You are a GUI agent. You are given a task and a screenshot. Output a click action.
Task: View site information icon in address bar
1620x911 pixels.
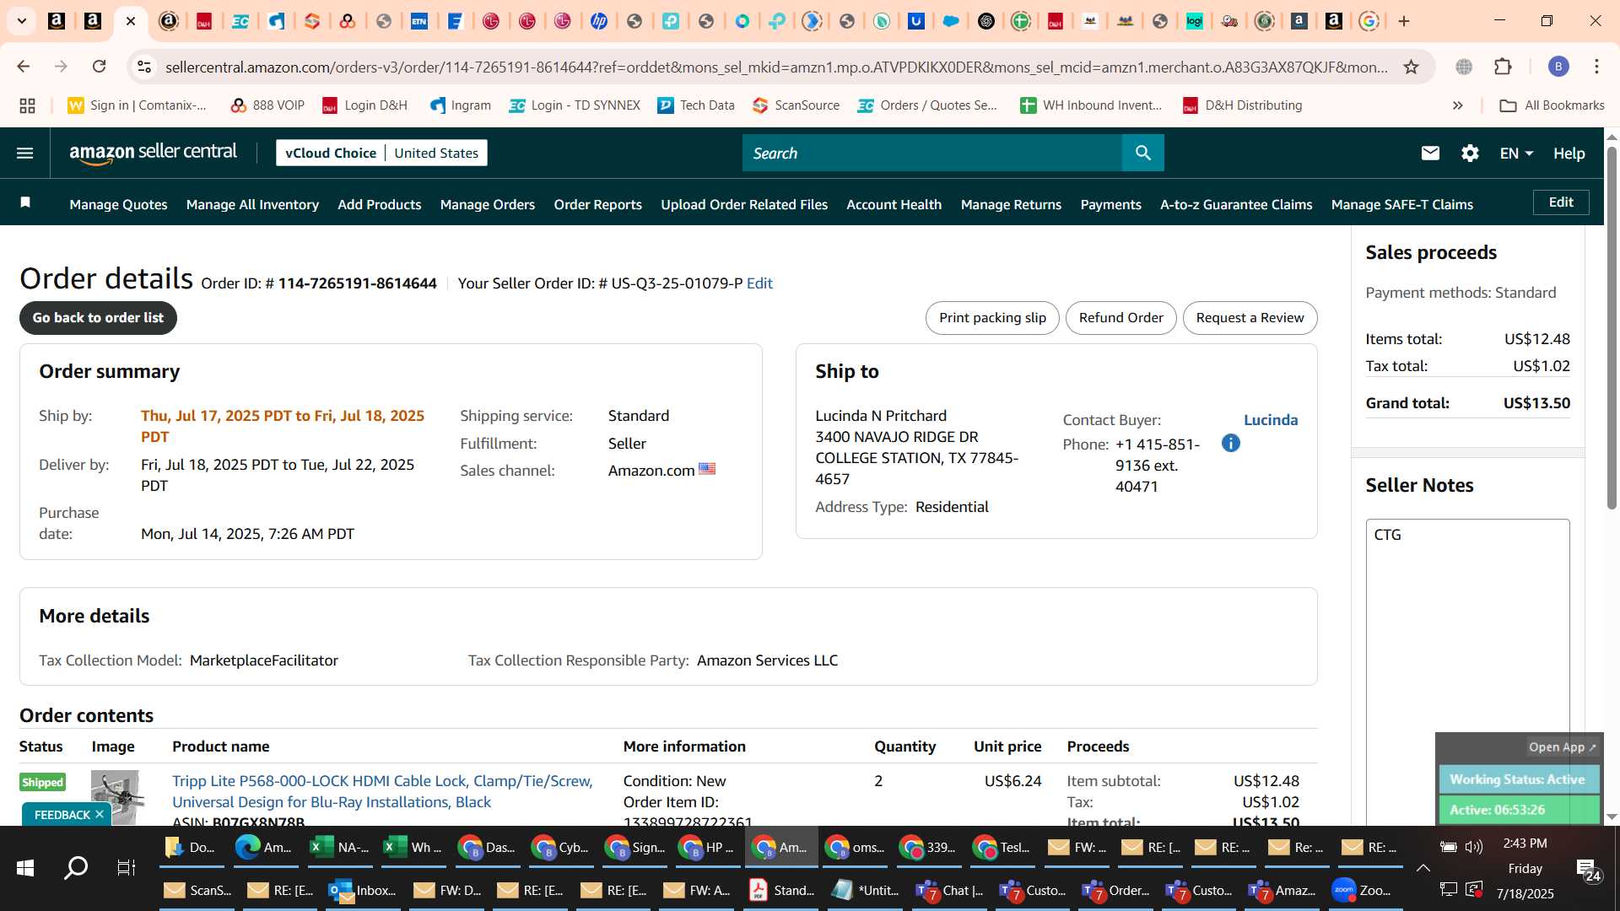(144, 67)
